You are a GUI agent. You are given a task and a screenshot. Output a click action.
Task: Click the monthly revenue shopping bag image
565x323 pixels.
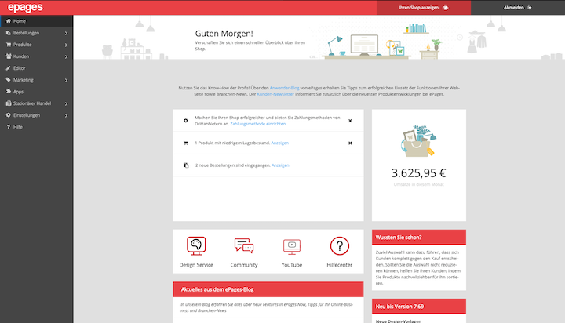[417, 142]
